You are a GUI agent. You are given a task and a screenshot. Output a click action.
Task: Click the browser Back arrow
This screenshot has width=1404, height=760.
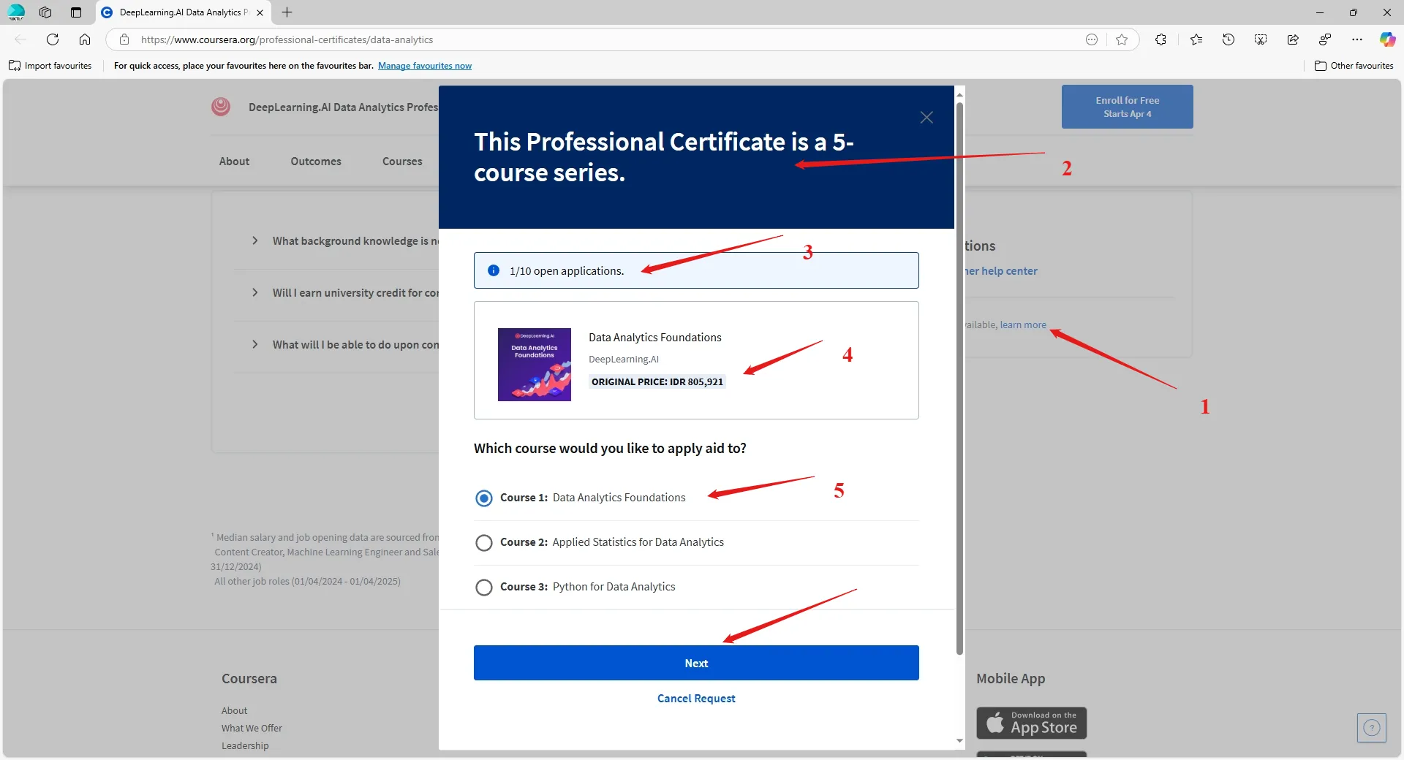coord(20,39)
